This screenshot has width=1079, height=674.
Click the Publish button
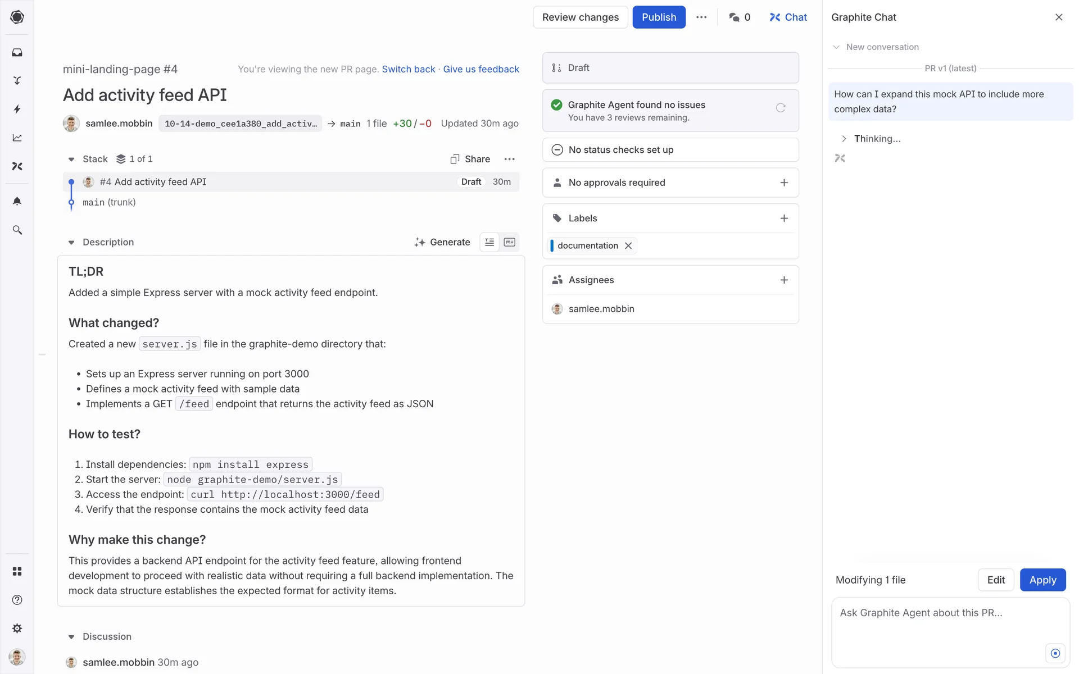(659, 17)
